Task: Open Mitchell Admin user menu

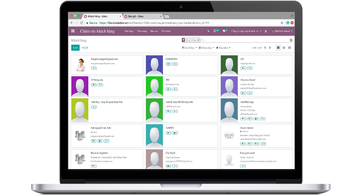Action: [x=282, y=31]
